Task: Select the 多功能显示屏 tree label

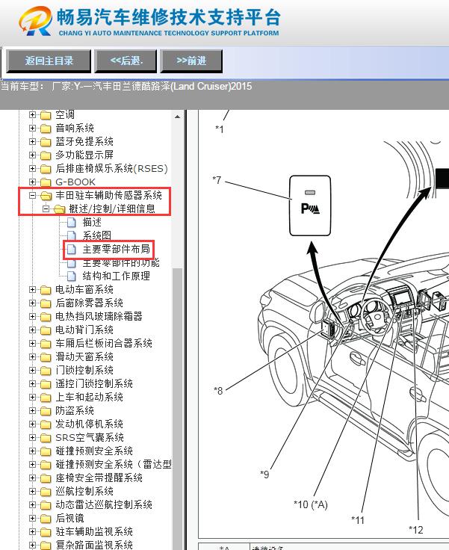Action: tap(84, 155)
